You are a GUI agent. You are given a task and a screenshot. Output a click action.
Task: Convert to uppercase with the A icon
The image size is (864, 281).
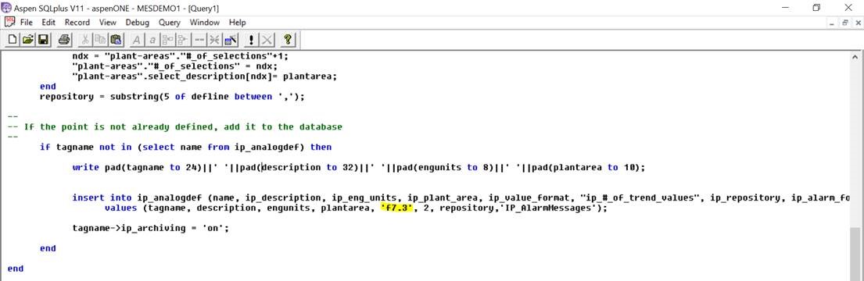[x=137, y=40]
